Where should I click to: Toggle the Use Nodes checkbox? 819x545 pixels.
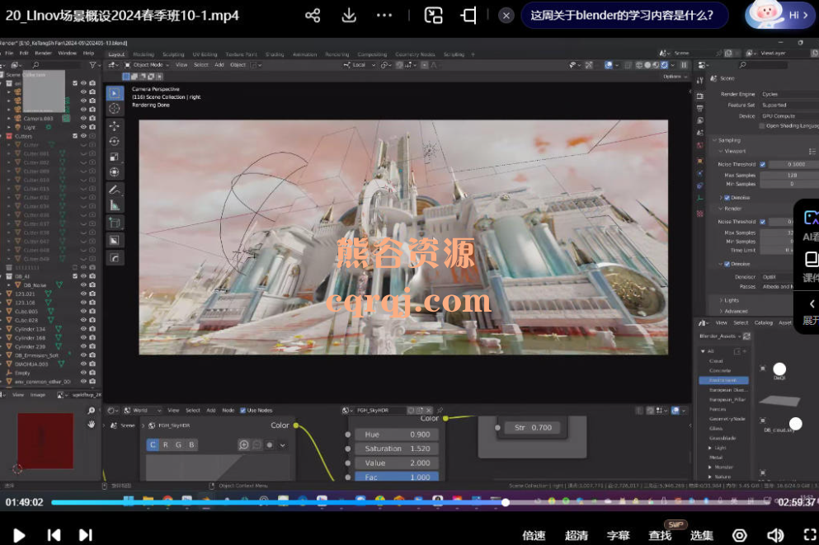pyautogui.click(x=242, y=411)
